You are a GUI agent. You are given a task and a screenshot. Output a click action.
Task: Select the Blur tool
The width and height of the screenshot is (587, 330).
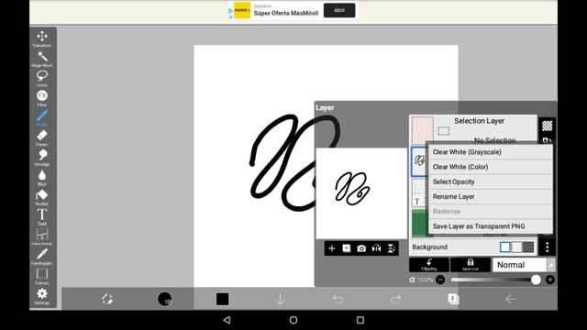point(42,178)
